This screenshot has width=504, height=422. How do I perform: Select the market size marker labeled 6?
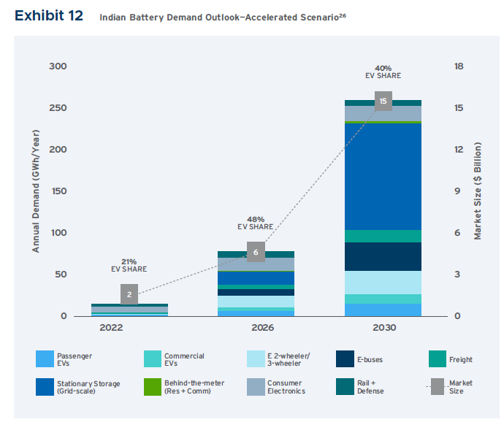tap(256, 252)
